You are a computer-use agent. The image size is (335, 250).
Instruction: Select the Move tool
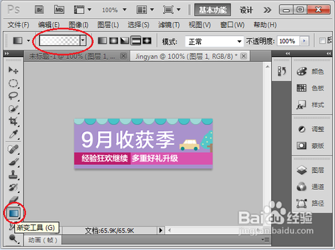[x=13, y=70]
